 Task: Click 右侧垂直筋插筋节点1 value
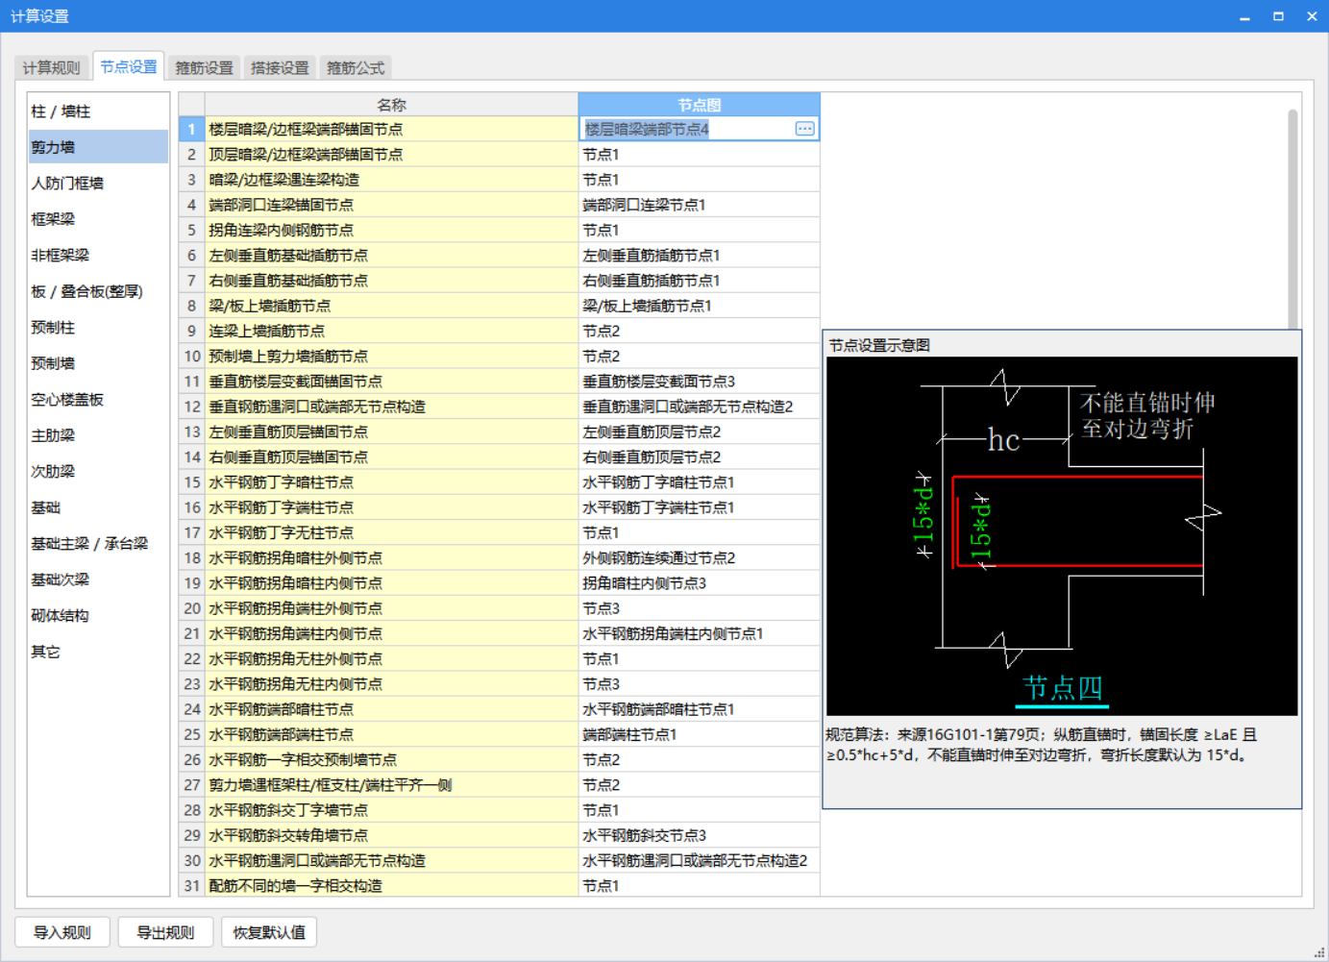[x=699, y=281]
